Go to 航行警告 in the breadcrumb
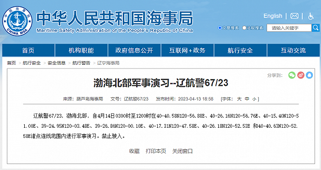The image size is (321, 170). click(81, 63)
